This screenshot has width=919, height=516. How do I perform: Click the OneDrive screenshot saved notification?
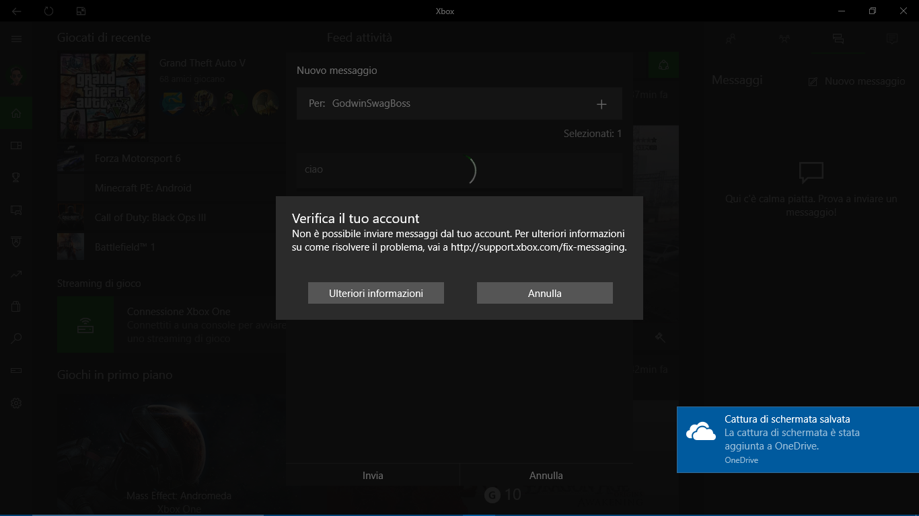click(798, 439)
